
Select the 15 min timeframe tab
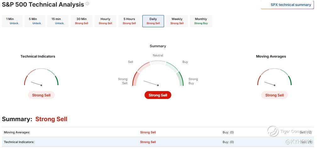[x=58, y=21]
